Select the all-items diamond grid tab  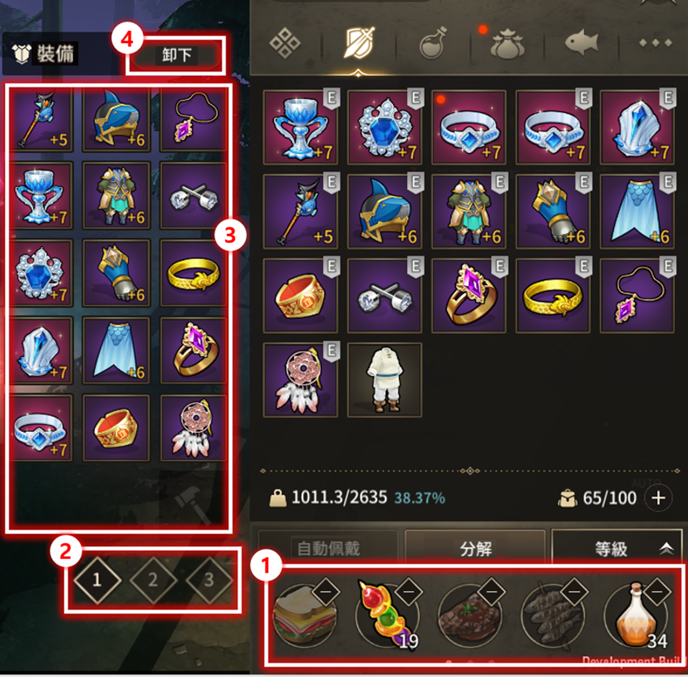pyautogui.click(x=285, y=43)
